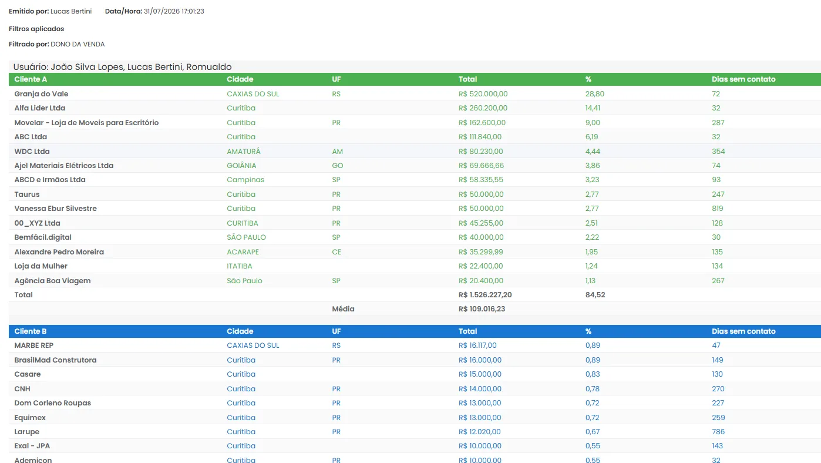Click city 'AMATURÁ'
Viewport: 821px width, 463px height.
(x=244, y=152)
